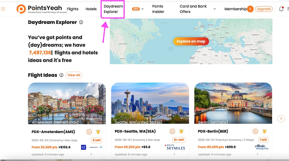
Task: Go to the Hotels menu item
Action: (91, 9)
